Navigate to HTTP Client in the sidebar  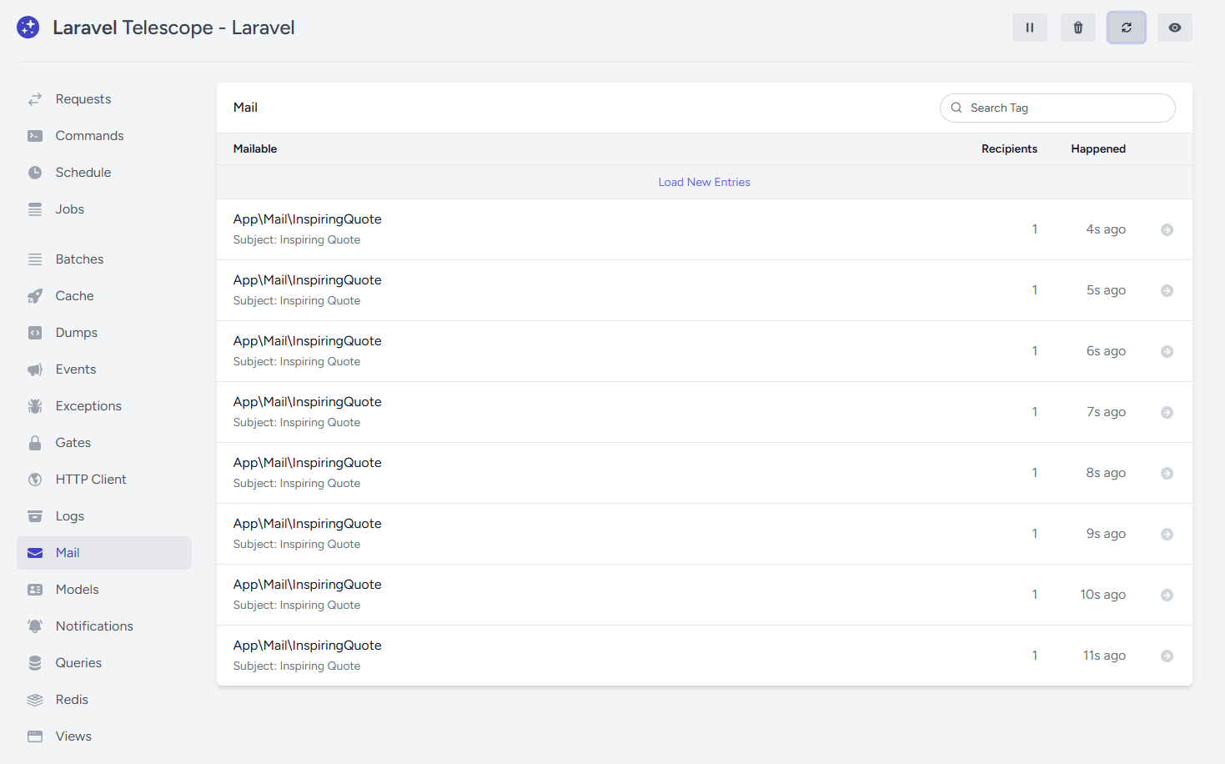tap(90, 480)
